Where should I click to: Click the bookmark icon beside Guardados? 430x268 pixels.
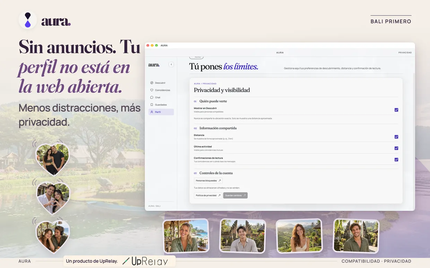152,105
